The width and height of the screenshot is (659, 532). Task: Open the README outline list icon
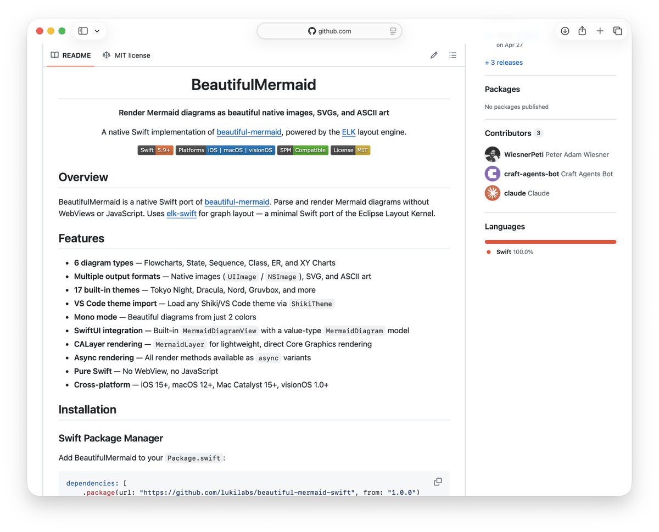[453, 55]
